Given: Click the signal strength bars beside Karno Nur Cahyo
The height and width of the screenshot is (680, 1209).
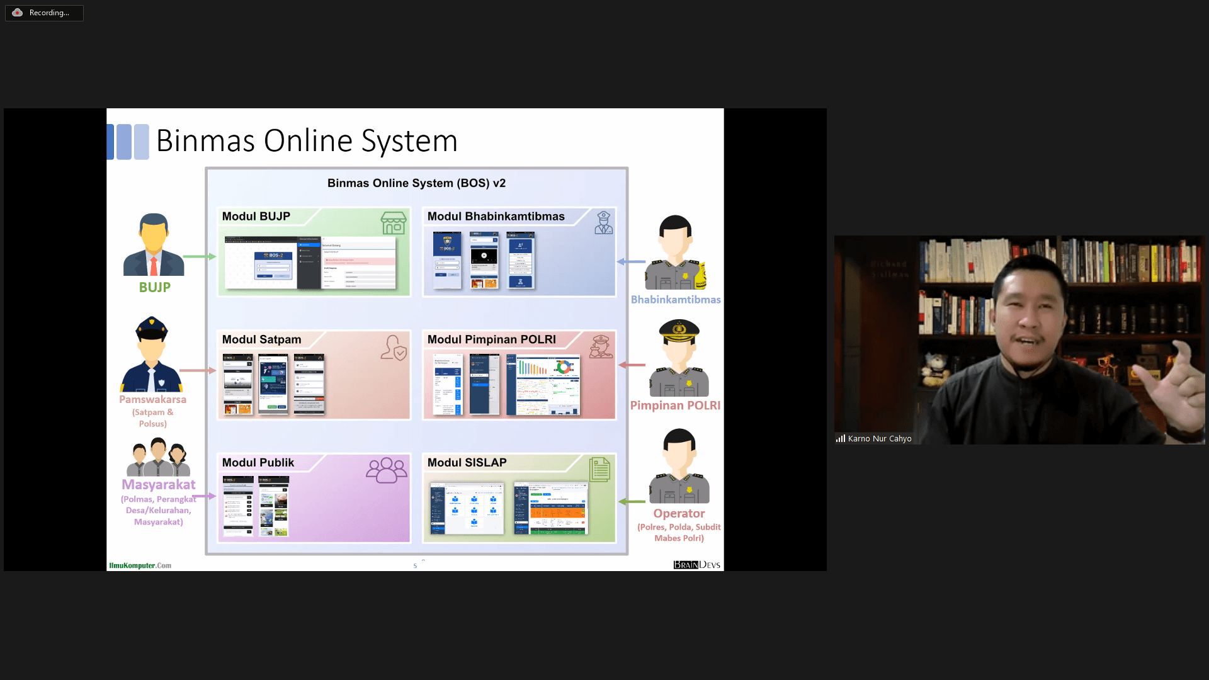Looking at the screenshot, I should click(840, 438).
